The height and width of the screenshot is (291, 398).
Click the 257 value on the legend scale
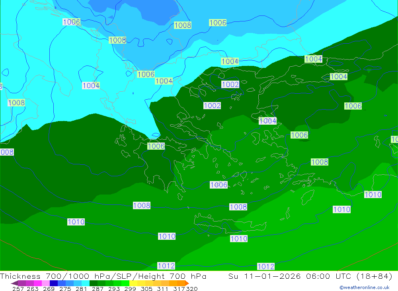pos(18,289)
